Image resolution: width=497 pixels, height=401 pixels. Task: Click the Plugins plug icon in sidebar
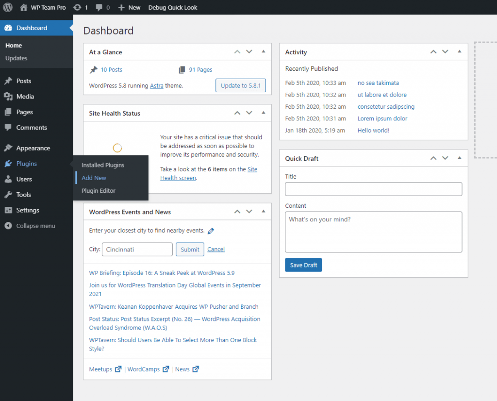(8, 164)
